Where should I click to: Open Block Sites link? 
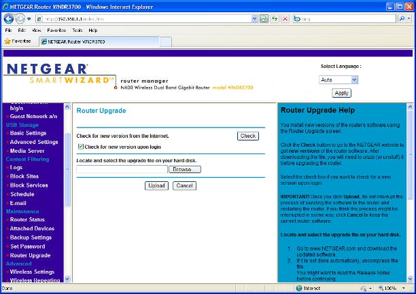pos(24,177)
